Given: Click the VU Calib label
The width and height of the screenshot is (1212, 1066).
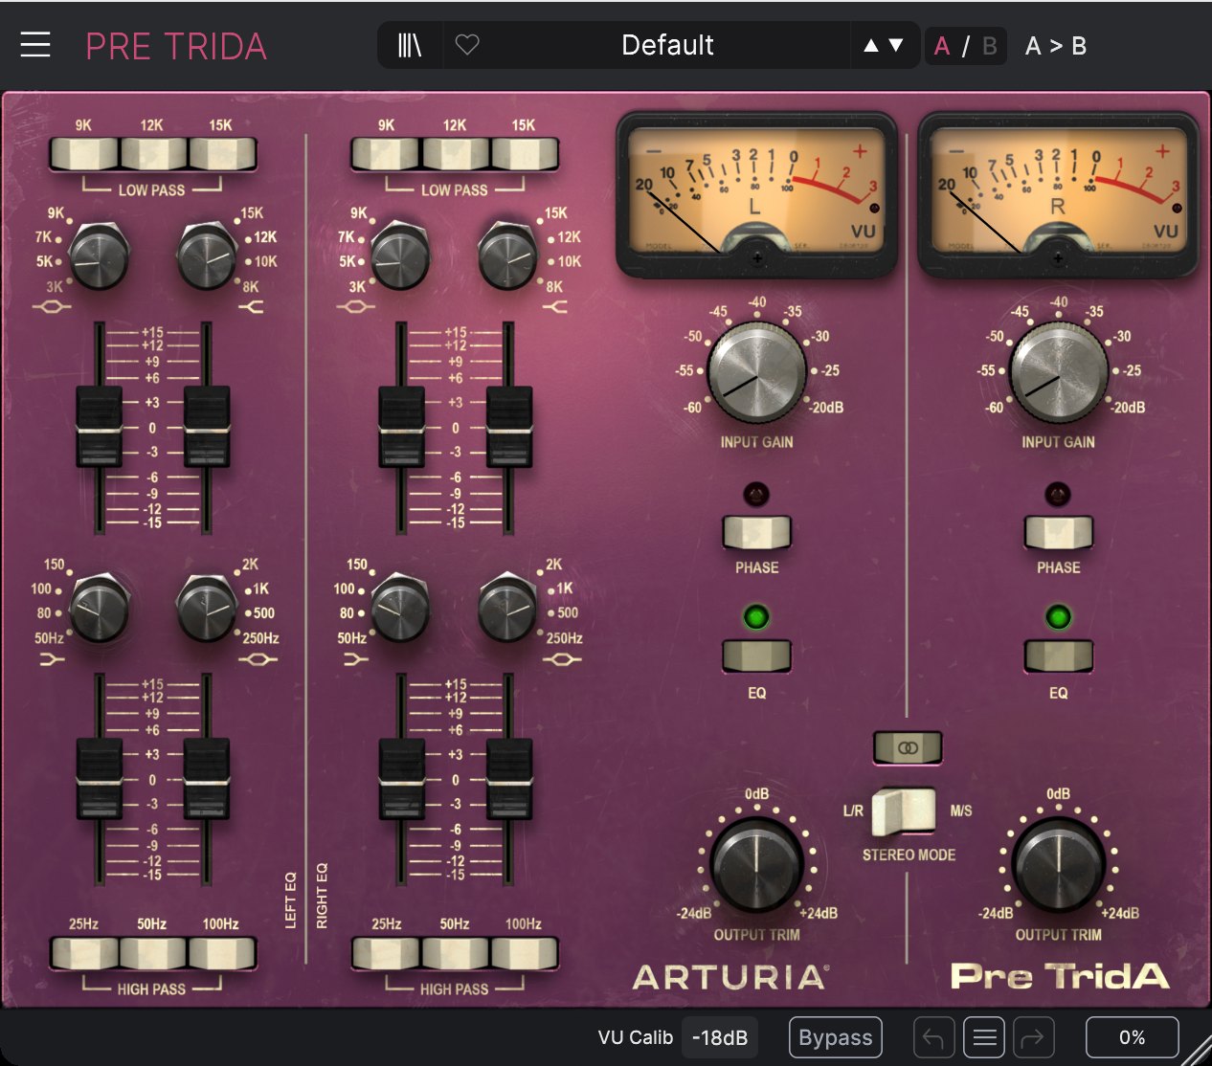Looking at the screenshot, I should coord(635,1037).
